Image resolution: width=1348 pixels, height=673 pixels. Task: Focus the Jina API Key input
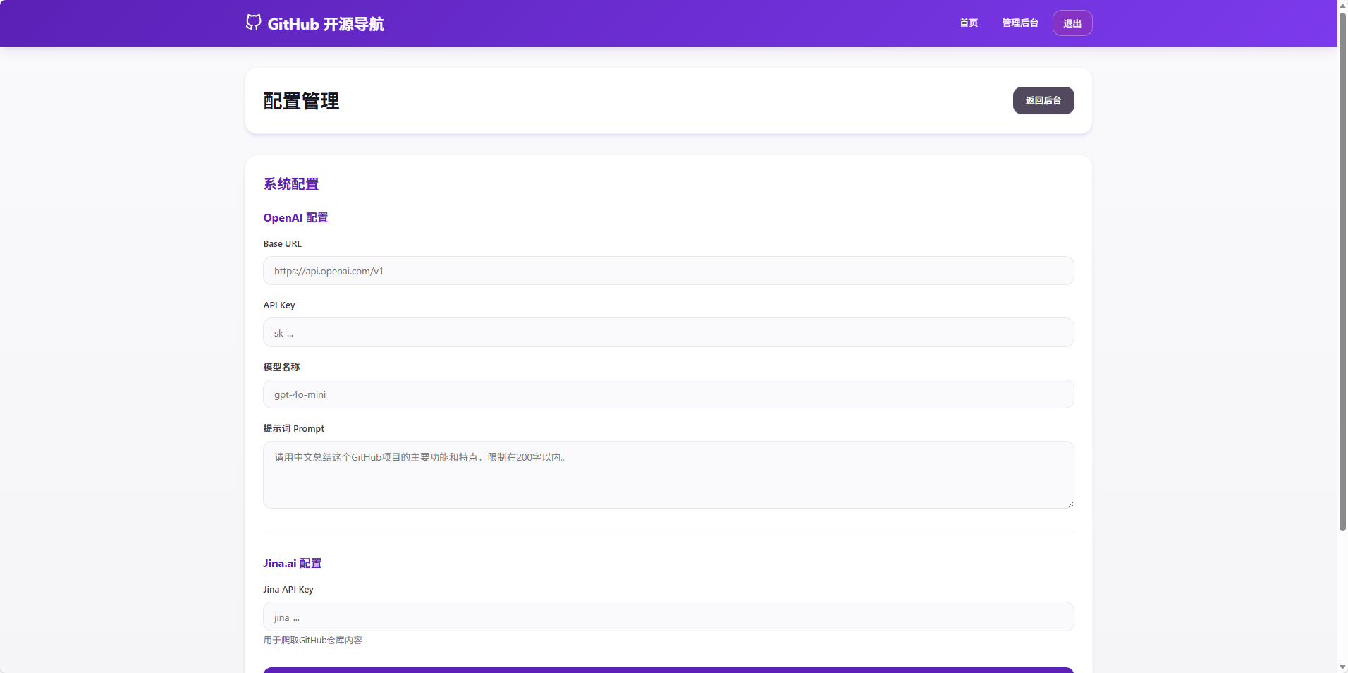(x=668, y=617)
